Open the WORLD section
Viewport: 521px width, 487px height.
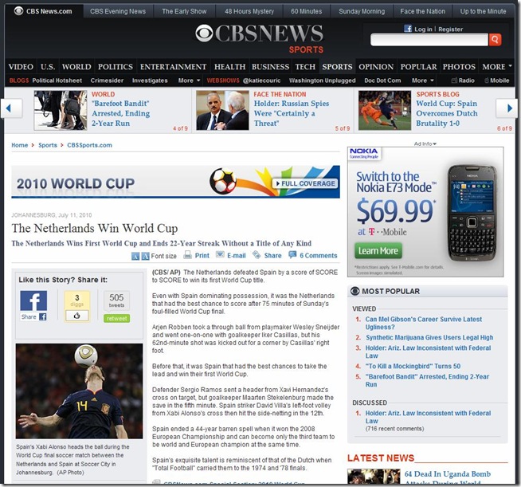[x=76, y=67]
